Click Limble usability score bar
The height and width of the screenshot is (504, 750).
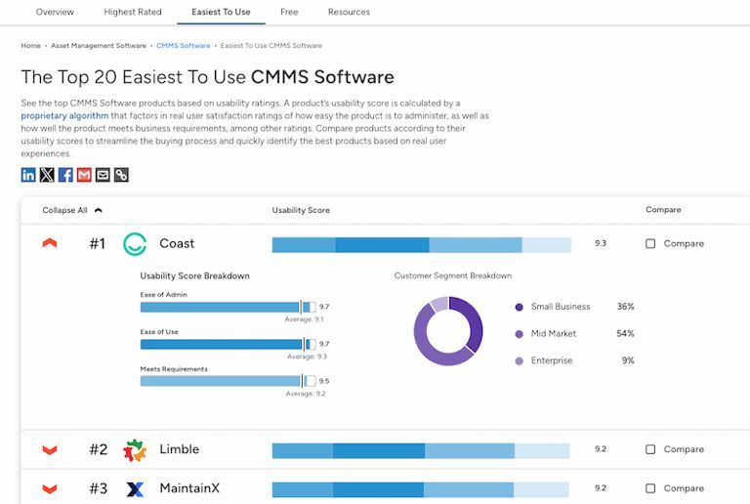(x=421, y=450)
